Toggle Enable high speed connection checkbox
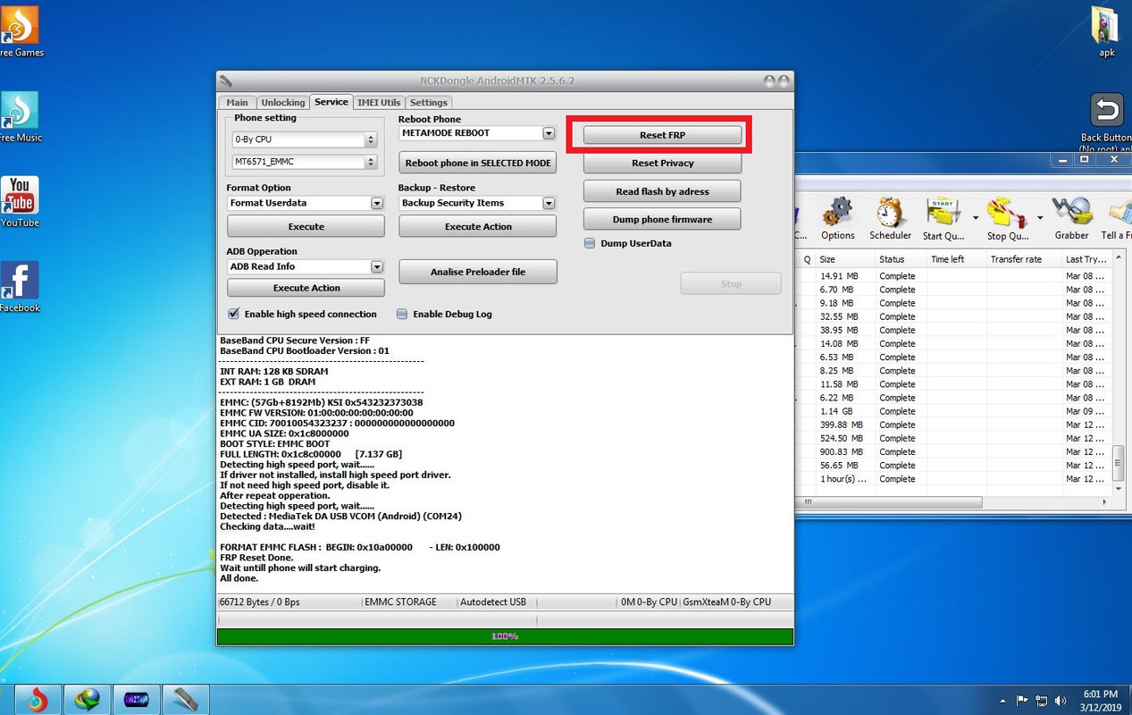 (x=234, y=314)
